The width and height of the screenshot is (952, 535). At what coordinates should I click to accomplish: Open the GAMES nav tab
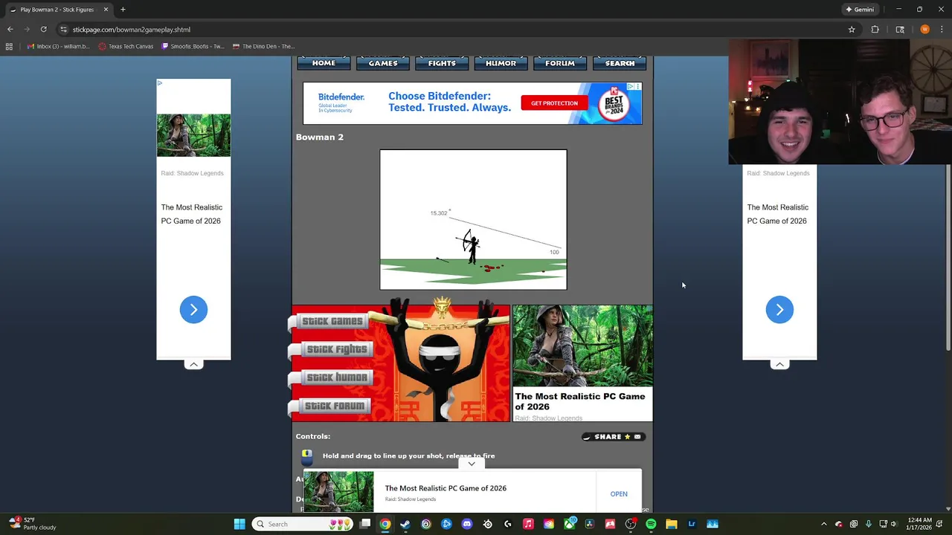click(383, 63)
